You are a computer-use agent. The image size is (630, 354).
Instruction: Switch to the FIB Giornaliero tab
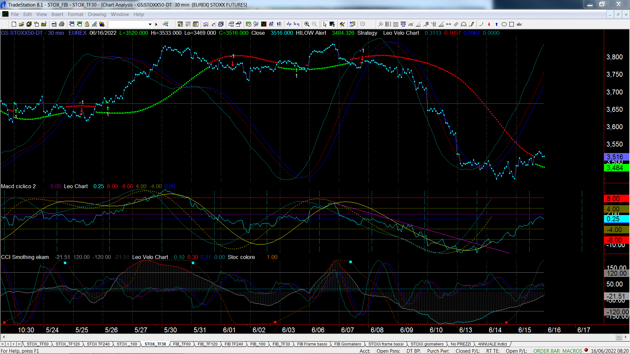[347, 344]
